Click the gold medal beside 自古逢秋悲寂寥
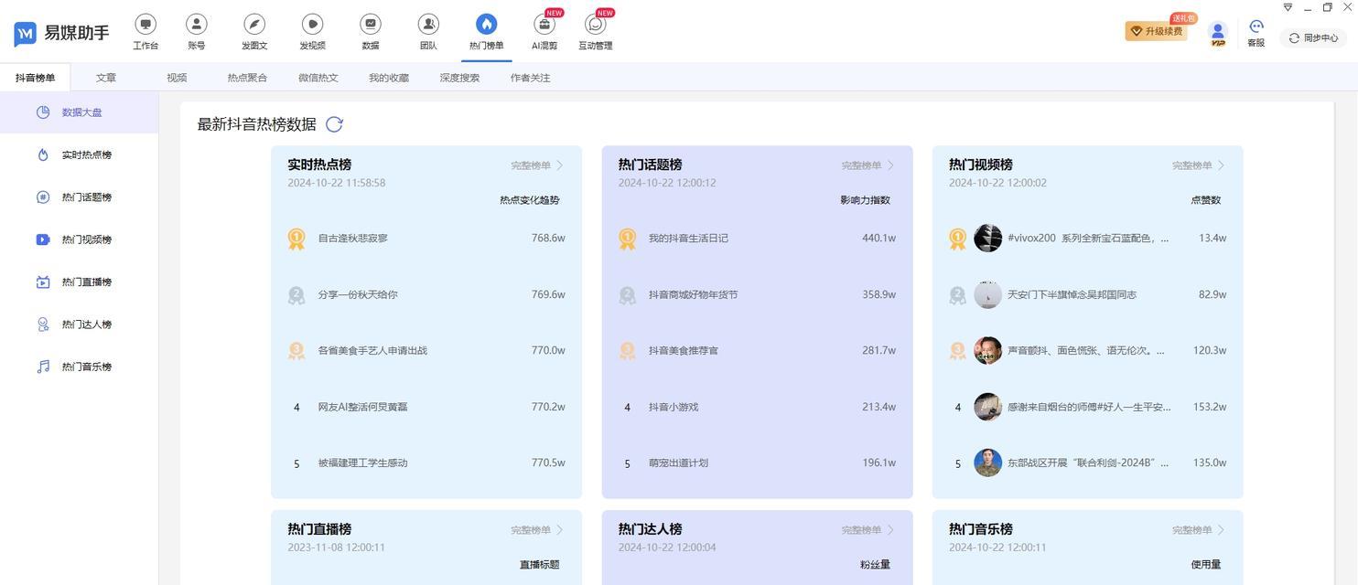 click(x=296, y=239)
